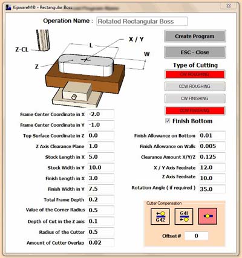This screenshot has height=258, width=242.
Task: Select the Offset # input field
Action: [197, 236]
